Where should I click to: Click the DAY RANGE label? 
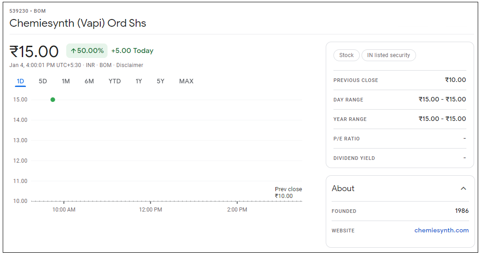tap(348, 100)
